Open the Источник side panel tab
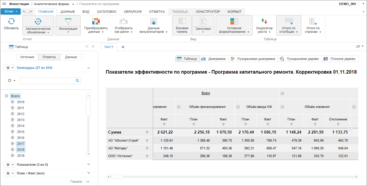This screenshot has height=186, width=367. pyautogui.click(x=27, y=57)
